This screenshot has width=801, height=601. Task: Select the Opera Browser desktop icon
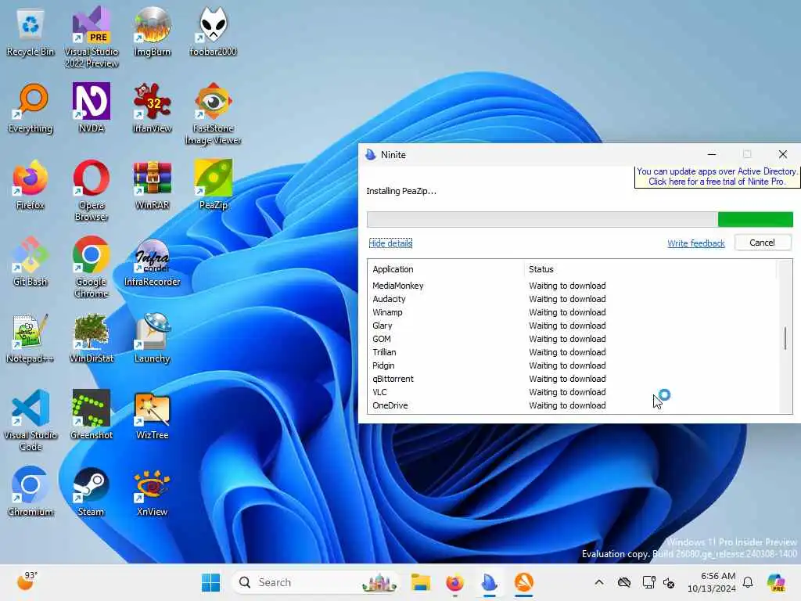point(92,190)
